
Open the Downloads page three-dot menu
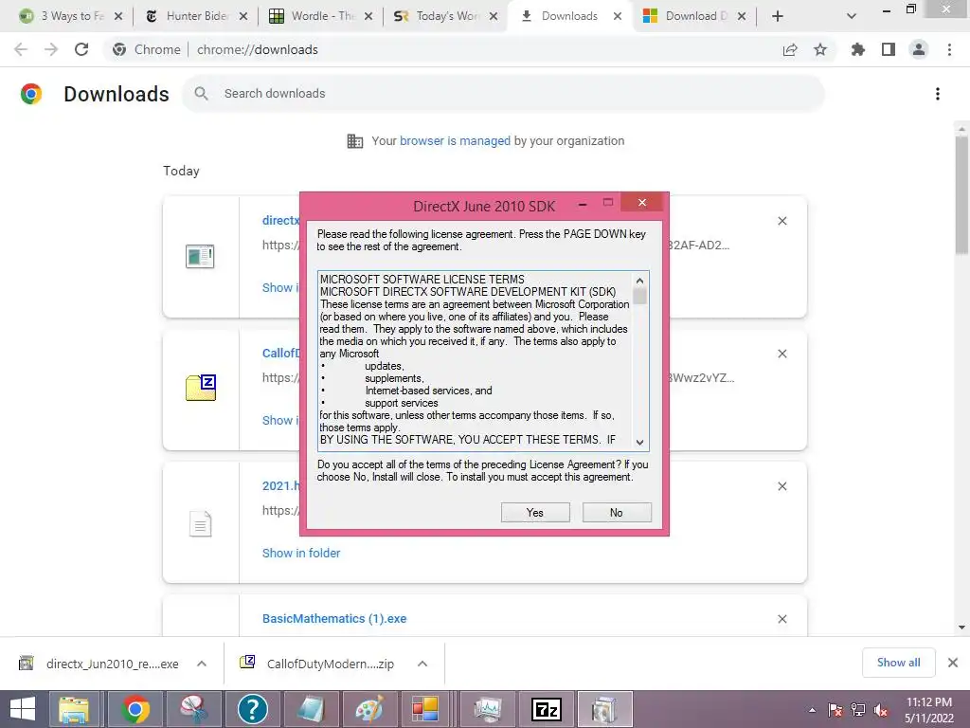tap(938, 94)
